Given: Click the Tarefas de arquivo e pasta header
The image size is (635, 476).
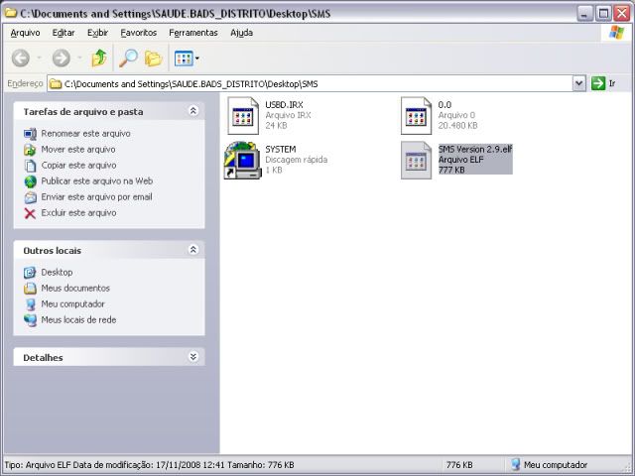Looking at the screenshot, I should pos(83,112).
